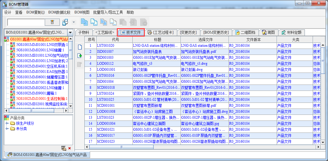Click the 序号 column header
The height and width of the screenshot is (161, 328).
point(91,40)
